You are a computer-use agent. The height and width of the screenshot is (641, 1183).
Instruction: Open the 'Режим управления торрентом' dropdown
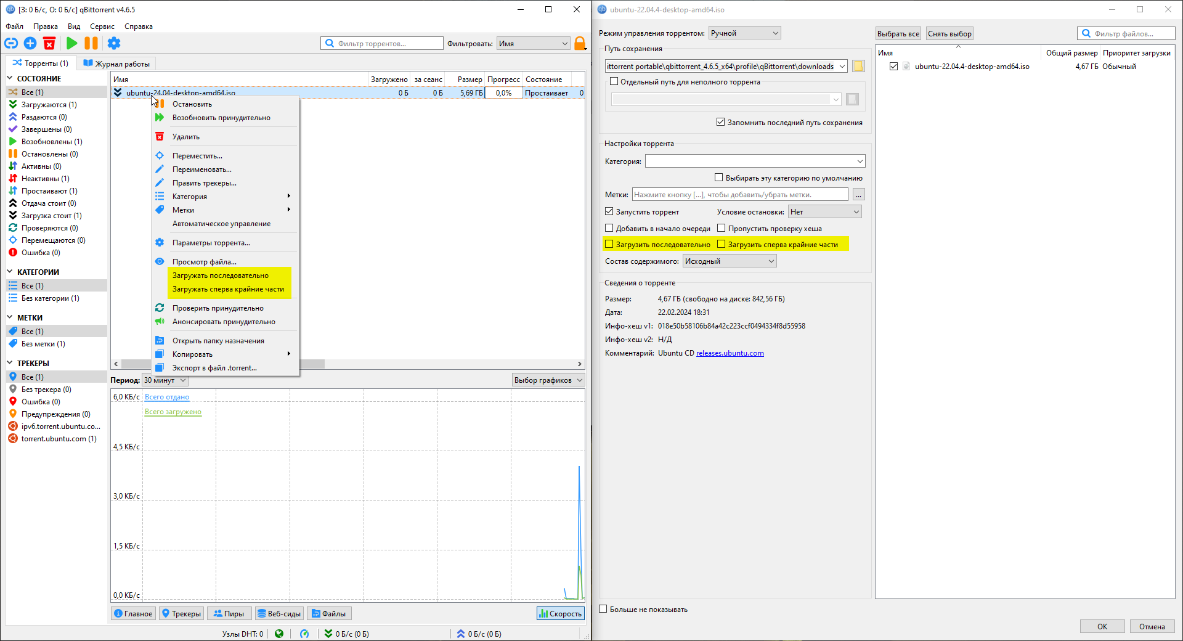[x=744, y=33]
